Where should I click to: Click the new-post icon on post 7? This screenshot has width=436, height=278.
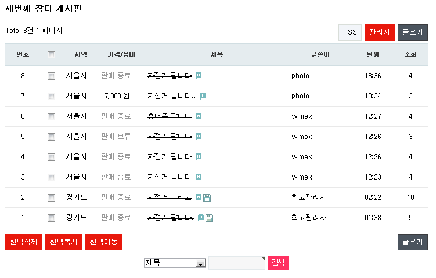tap(203, 96)
